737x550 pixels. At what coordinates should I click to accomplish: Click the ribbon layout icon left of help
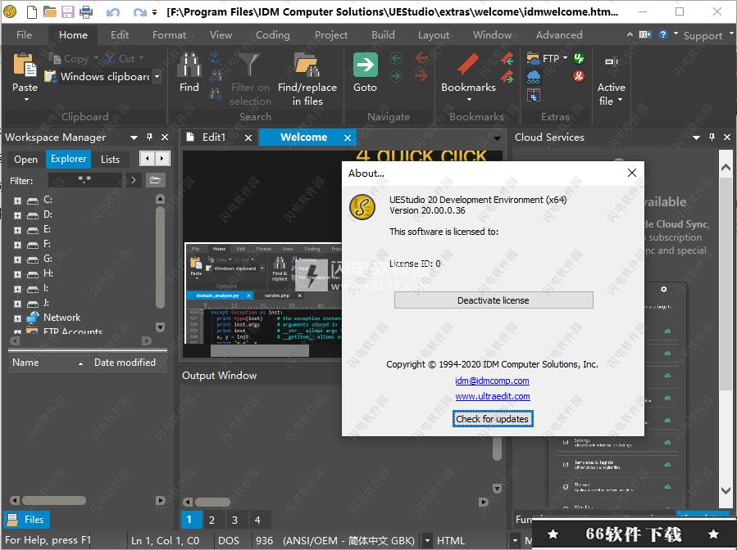[645, 34]
